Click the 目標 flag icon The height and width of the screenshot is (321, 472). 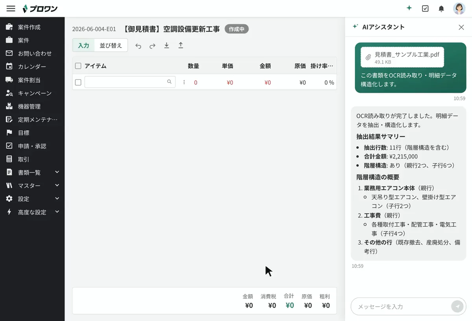(x=9, y=133)
